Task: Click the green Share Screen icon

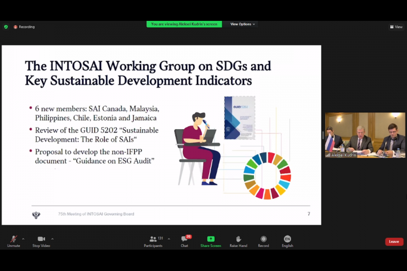Action: click(211, 239)
